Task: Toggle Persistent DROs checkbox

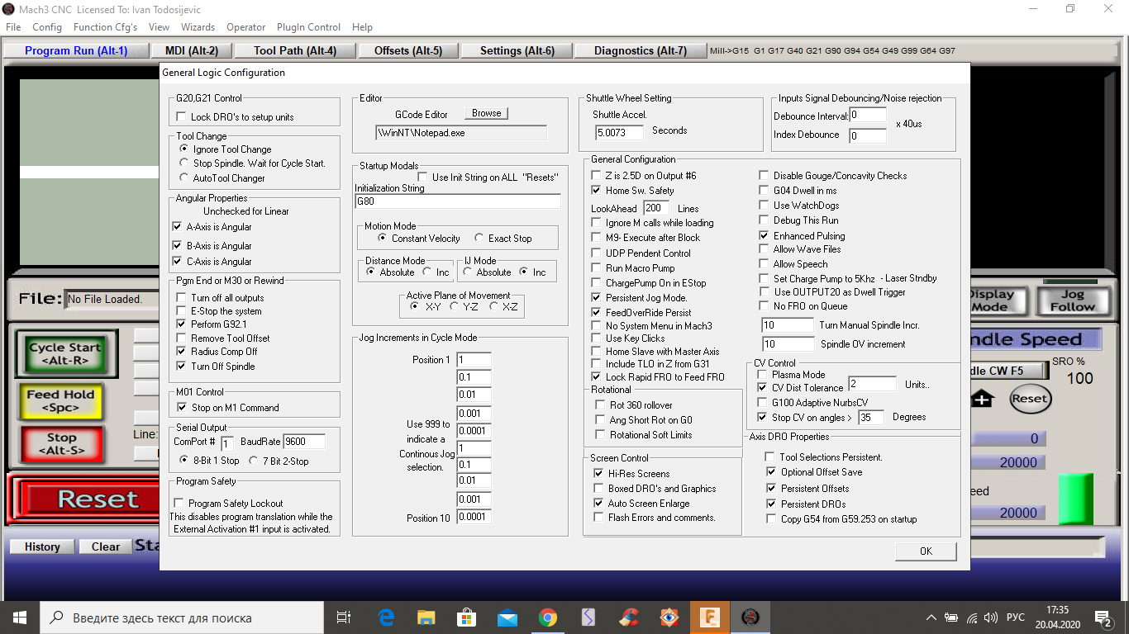Action: [771, 504]
